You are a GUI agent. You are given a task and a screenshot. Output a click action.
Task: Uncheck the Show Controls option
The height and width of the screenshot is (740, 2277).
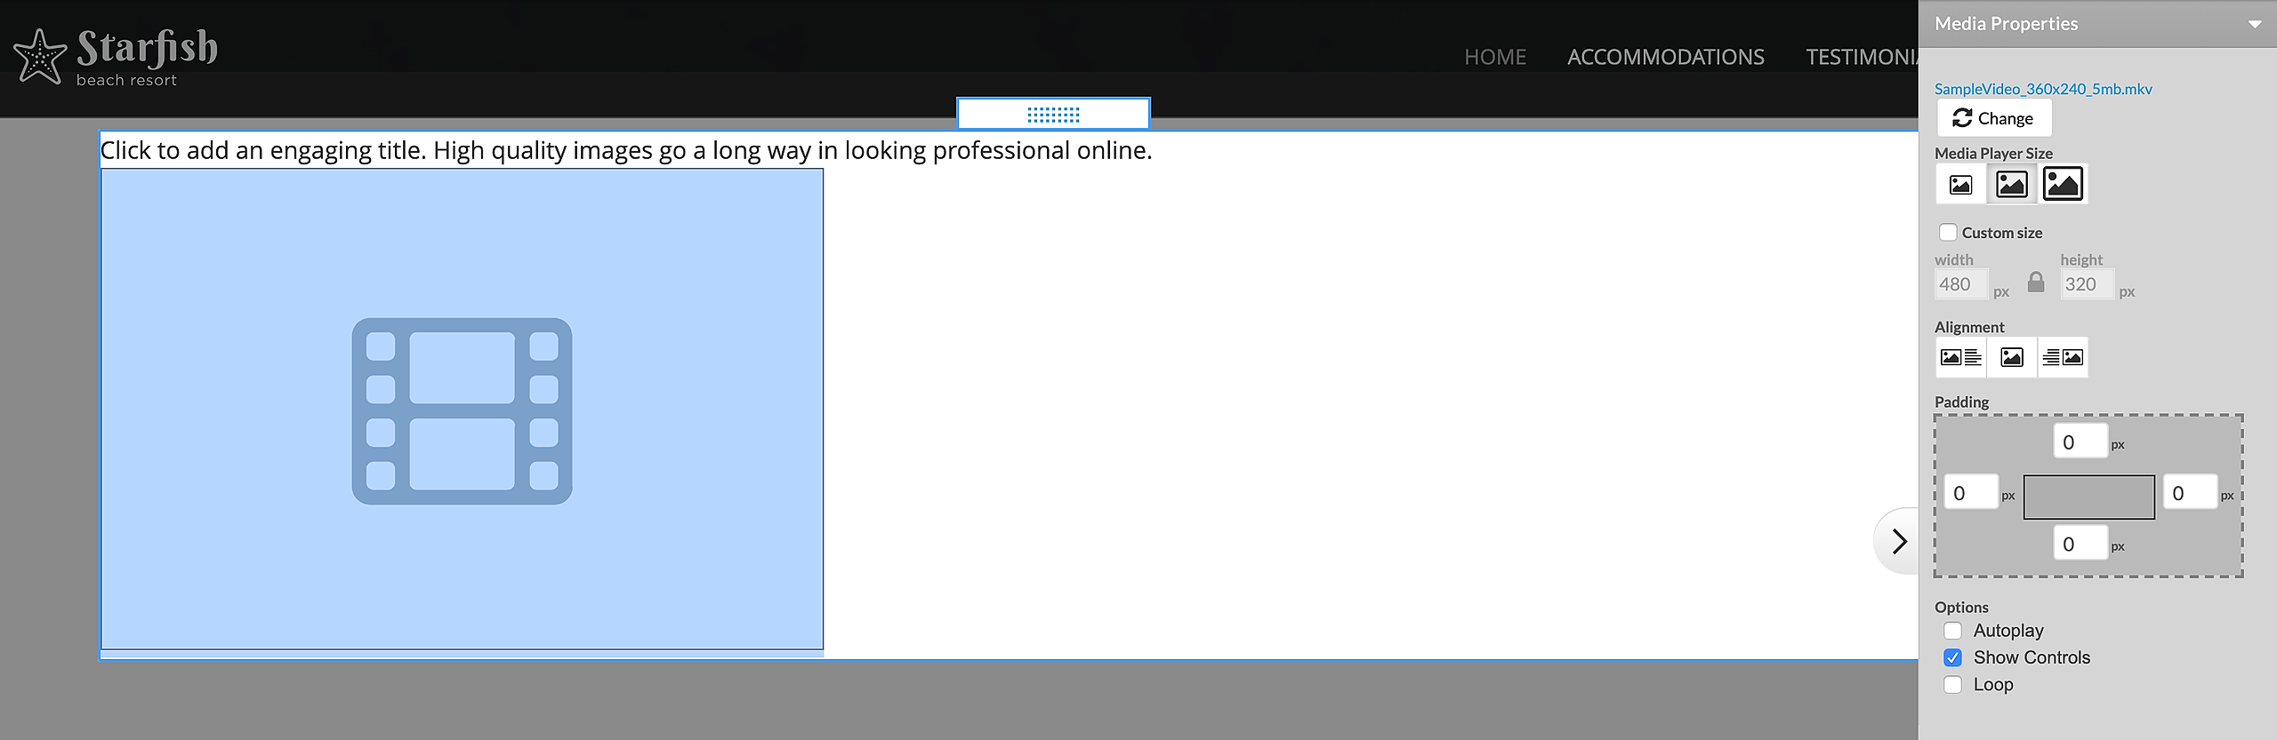click(1953, 657)
